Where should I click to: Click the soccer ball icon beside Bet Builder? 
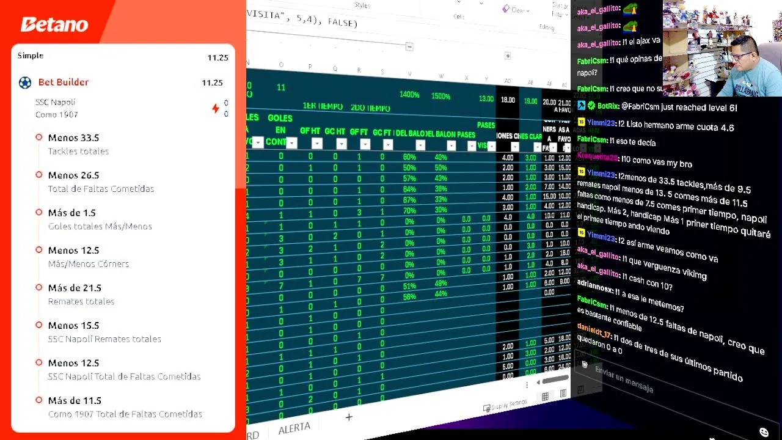25,82
